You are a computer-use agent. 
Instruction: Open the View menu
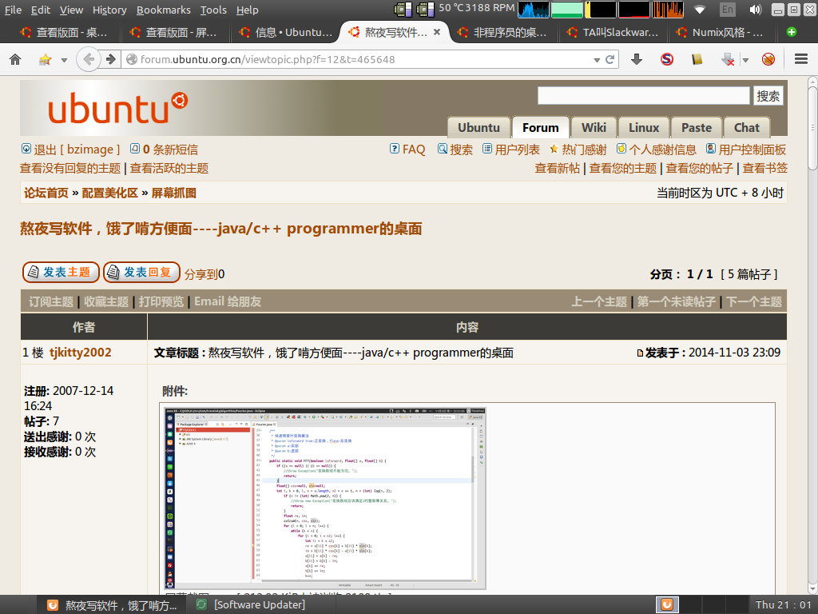tap(71, 10)
